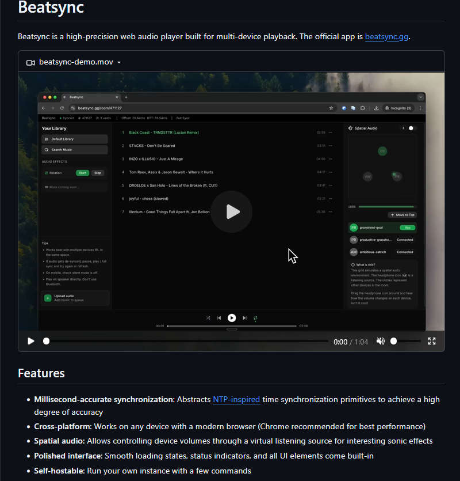Click the play icon in the video control bar
Image resolution: width=460 pixels, height=481 pixels.
[31, 341]
